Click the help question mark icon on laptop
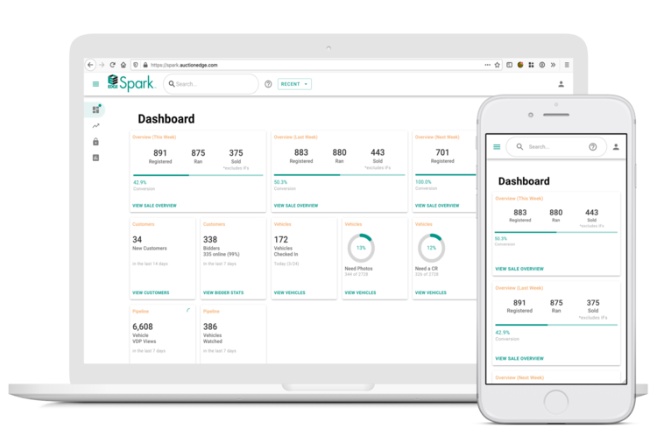Screen dimensions: 657x436 point(268,84)
